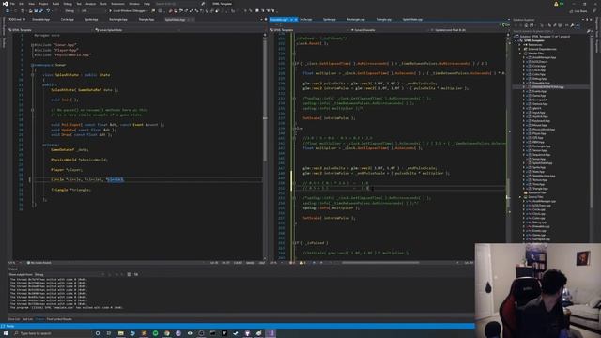The width and height of the screenshot is (601, 338).
Task: Open Sonar::SplashState type dropdown in left editor
Action: (135, 30)
